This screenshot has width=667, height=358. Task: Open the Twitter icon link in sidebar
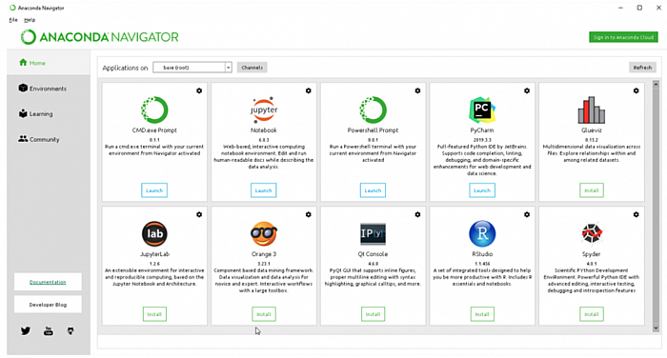coord(26,330)
